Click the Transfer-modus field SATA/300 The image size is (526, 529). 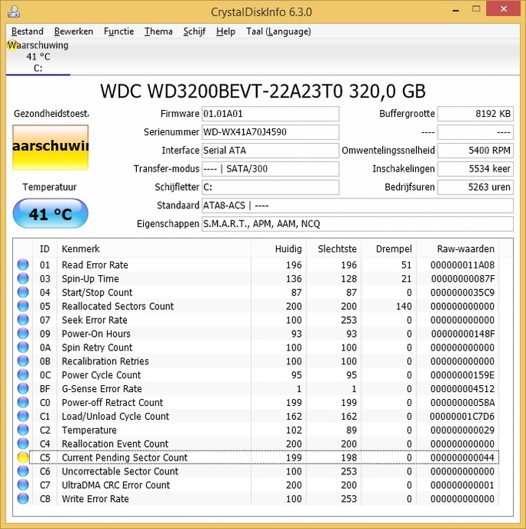(x=270, y=168)
